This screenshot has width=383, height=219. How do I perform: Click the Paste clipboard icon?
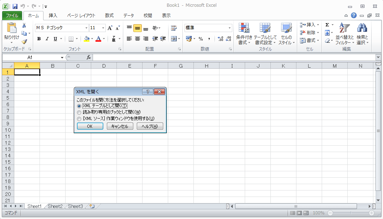point(11,28)
